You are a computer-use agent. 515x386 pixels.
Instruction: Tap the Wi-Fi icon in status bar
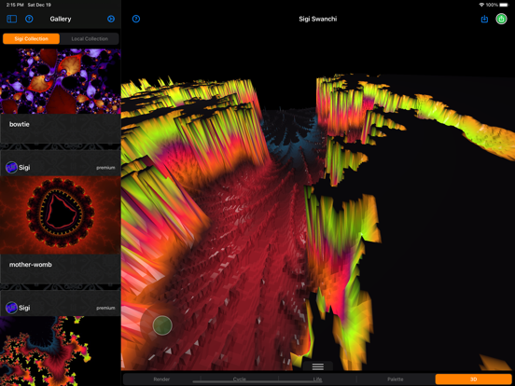[481, 5]
